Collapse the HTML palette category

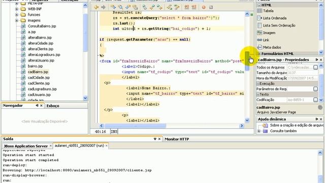coord(259,5)
